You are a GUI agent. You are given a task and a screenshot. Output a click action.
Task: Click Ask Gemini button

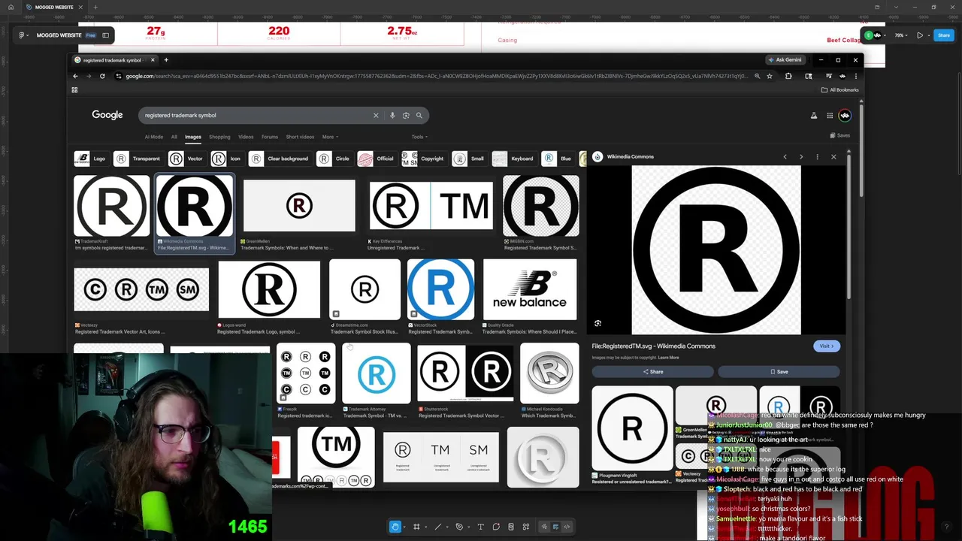click(785, 59)
